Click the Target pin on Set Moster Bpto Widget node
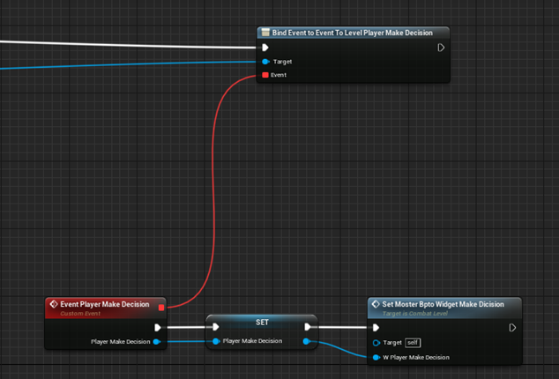The image size is (559, 379). point(376,343)
